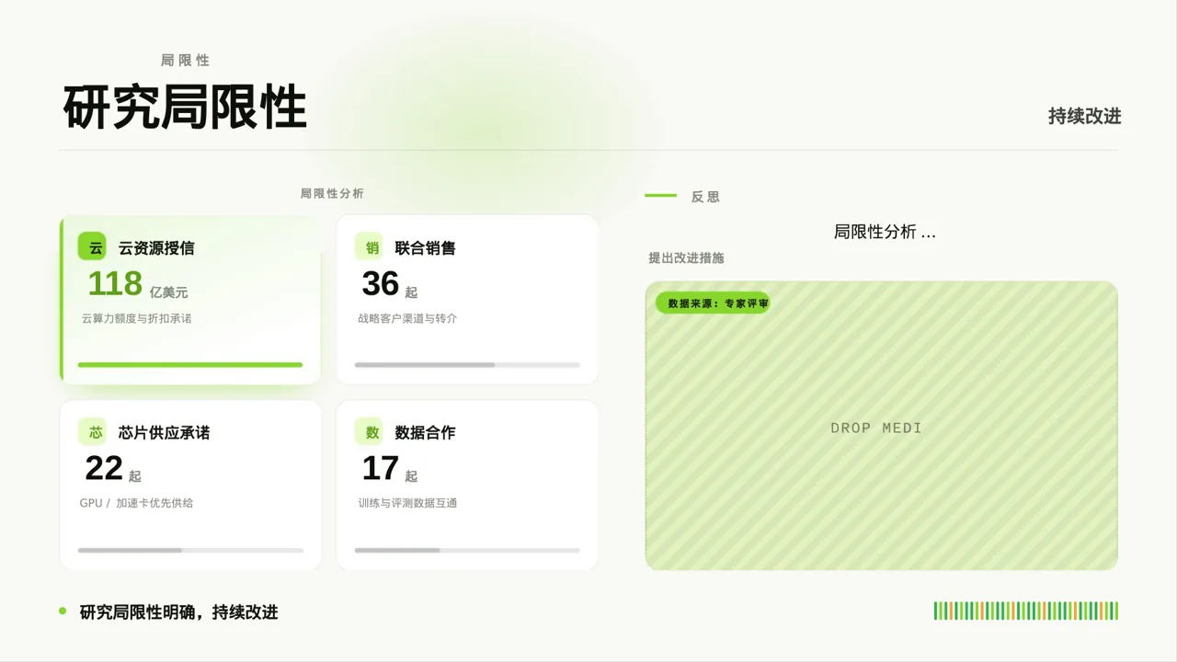The width and height of the screenshot is (1177, 662).
Task: Click the green progress bar under 云资源授信
Action: tap(190, 365)
